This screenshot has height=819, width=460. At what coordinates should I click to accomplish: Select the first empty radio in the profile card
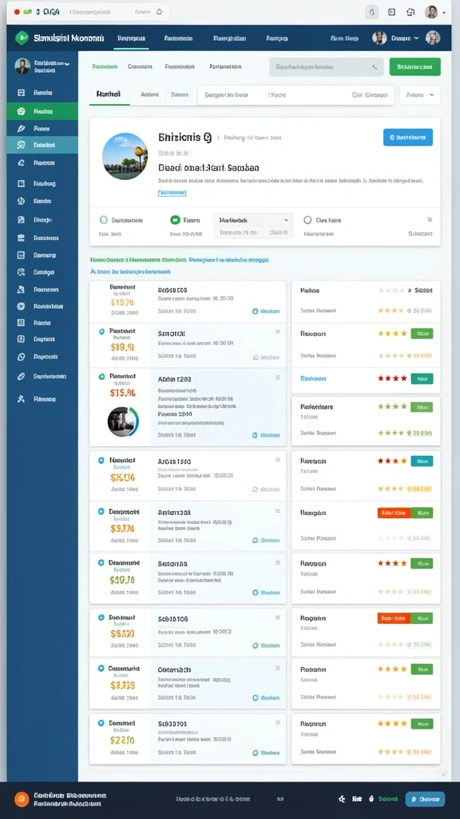(x=103, y=220)
